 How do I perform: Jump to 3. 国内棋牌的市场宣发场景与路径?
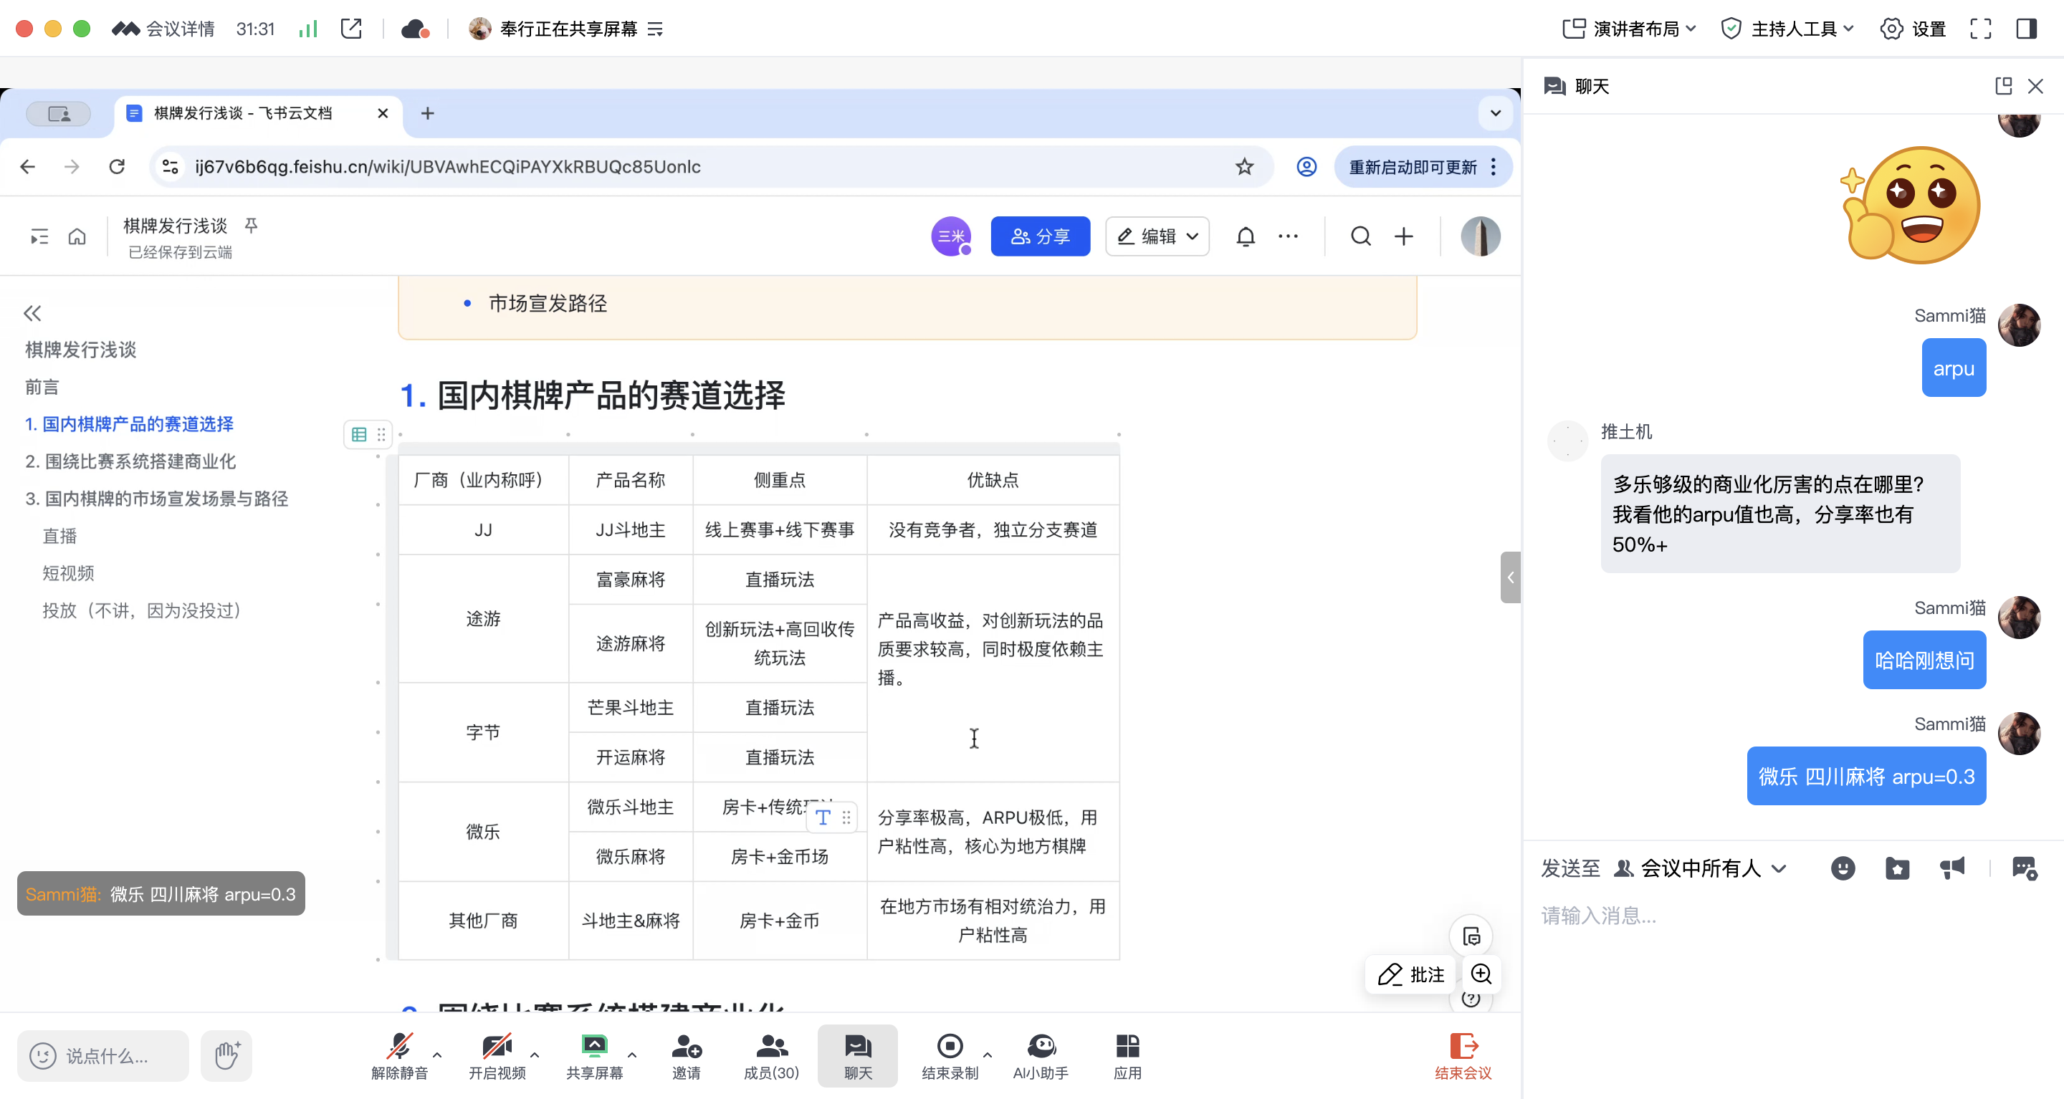156,498
